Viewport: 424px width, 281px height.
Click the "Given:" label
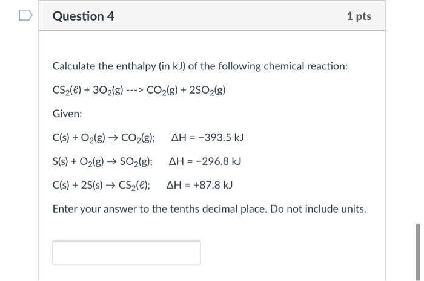(x=67, y=114)
